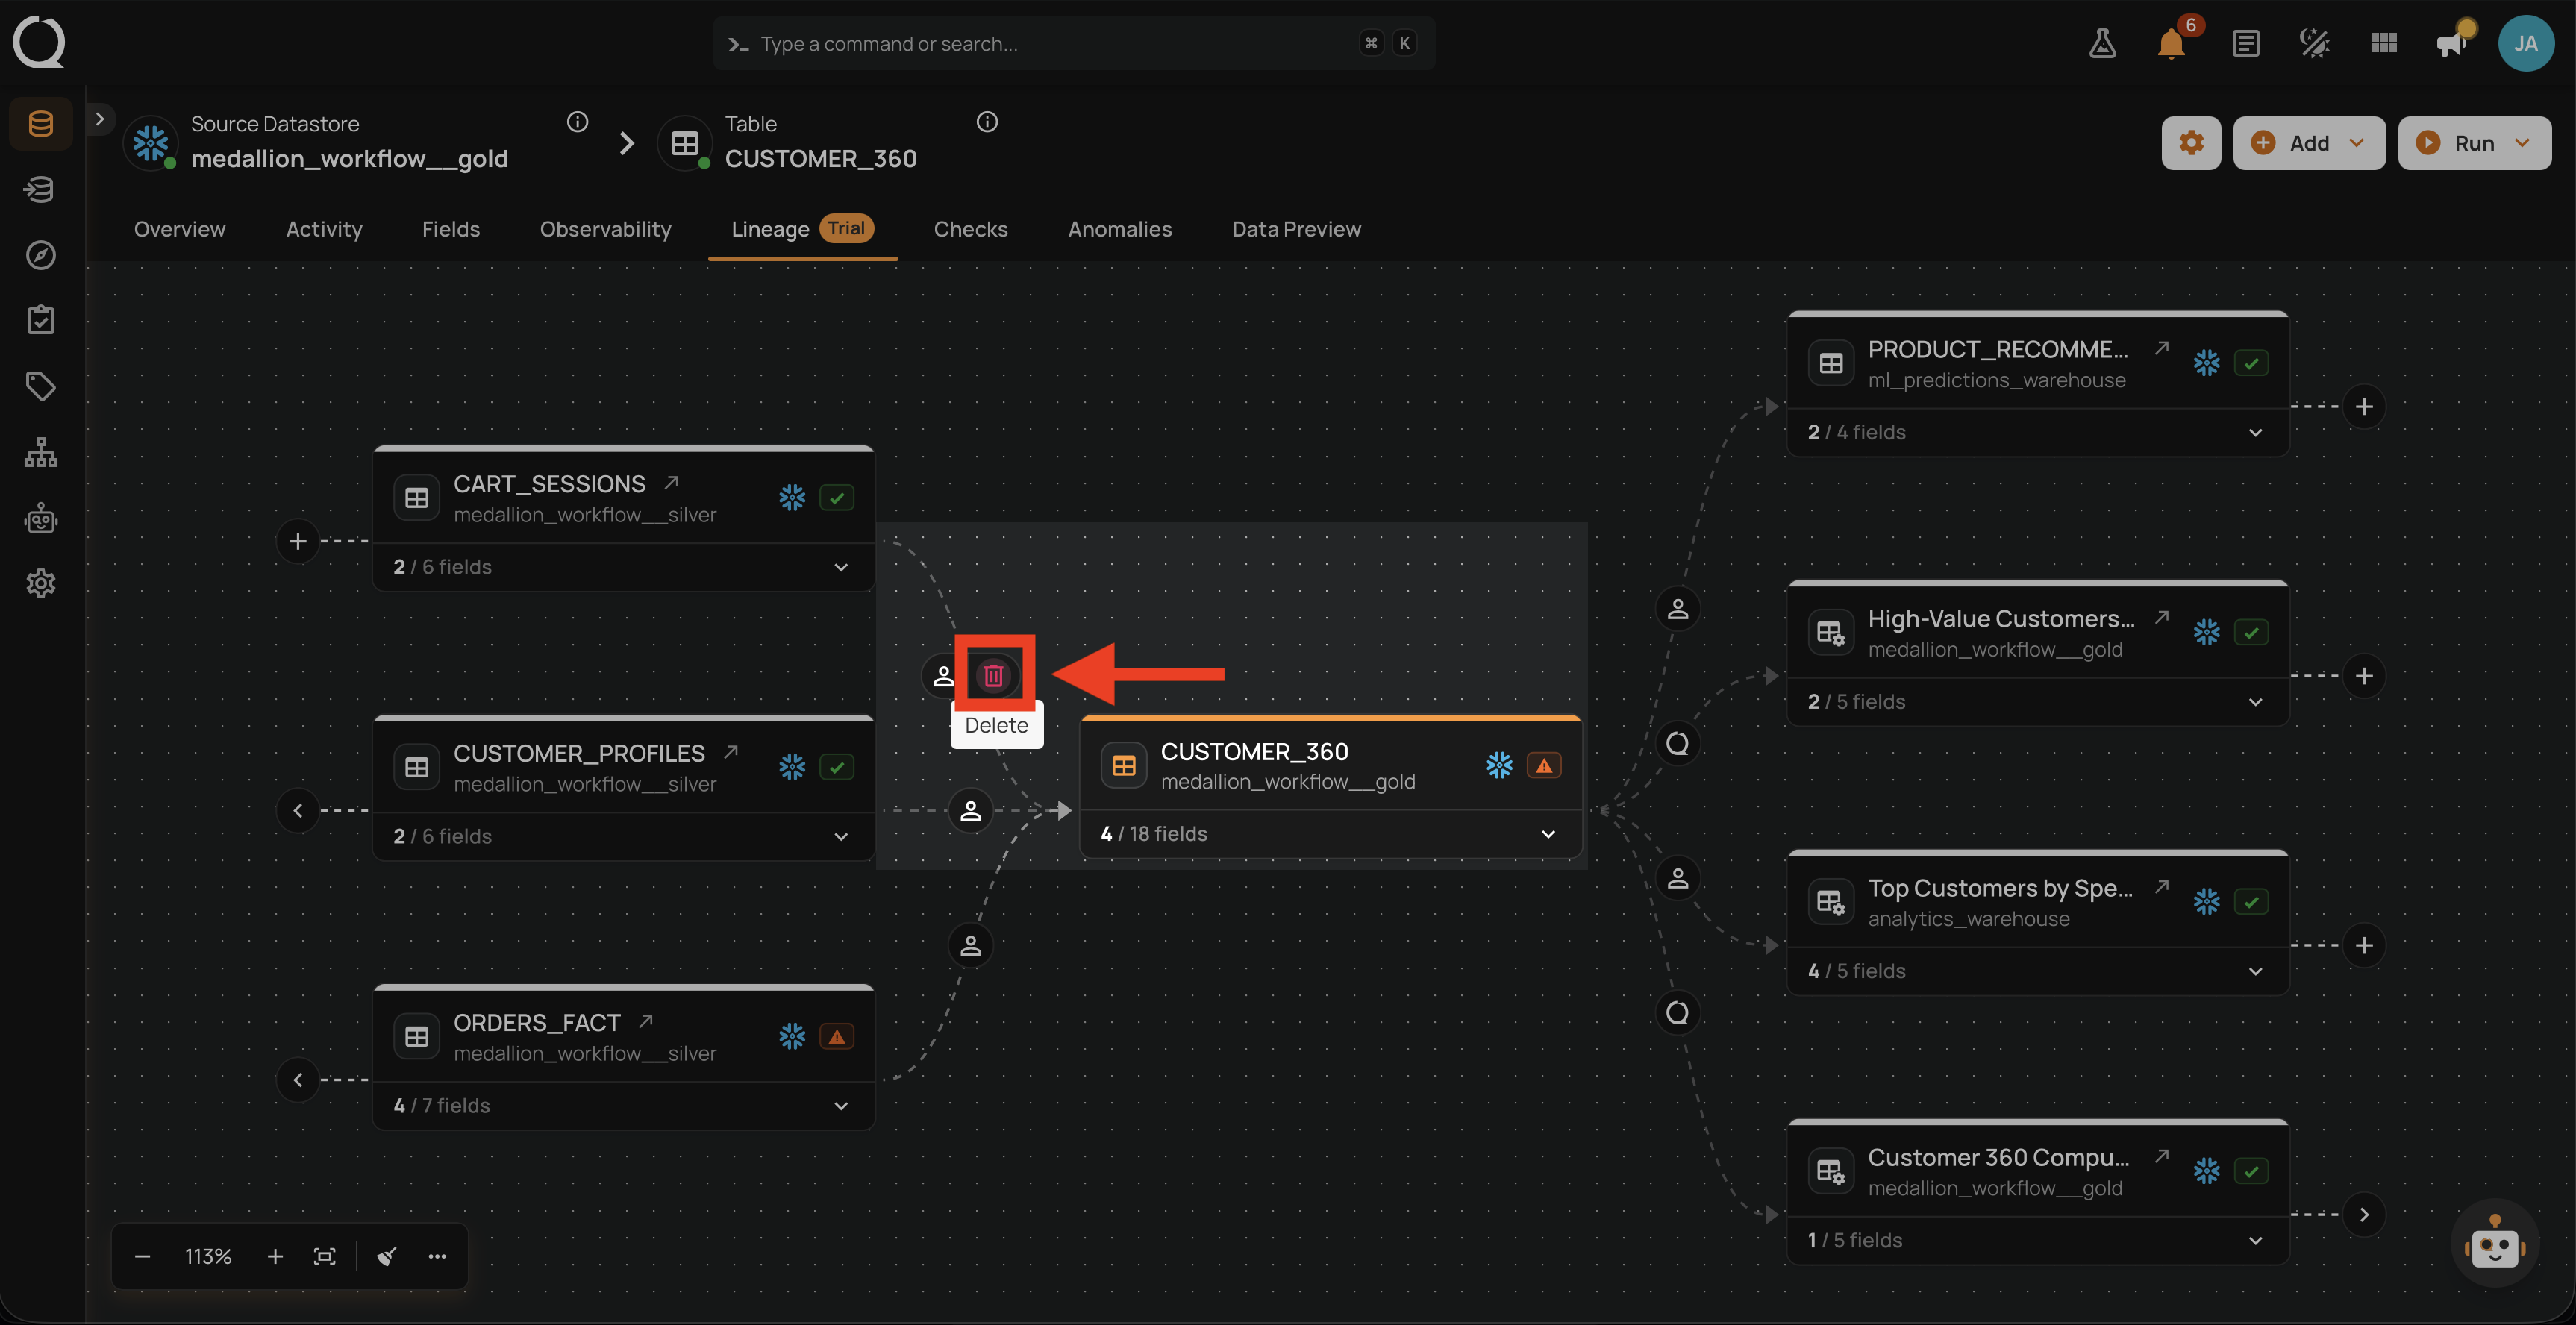Screen dimensions: 2576x1325
Task: Expand PRODUCT_RECOMME... fields list
Action: 2255,432
